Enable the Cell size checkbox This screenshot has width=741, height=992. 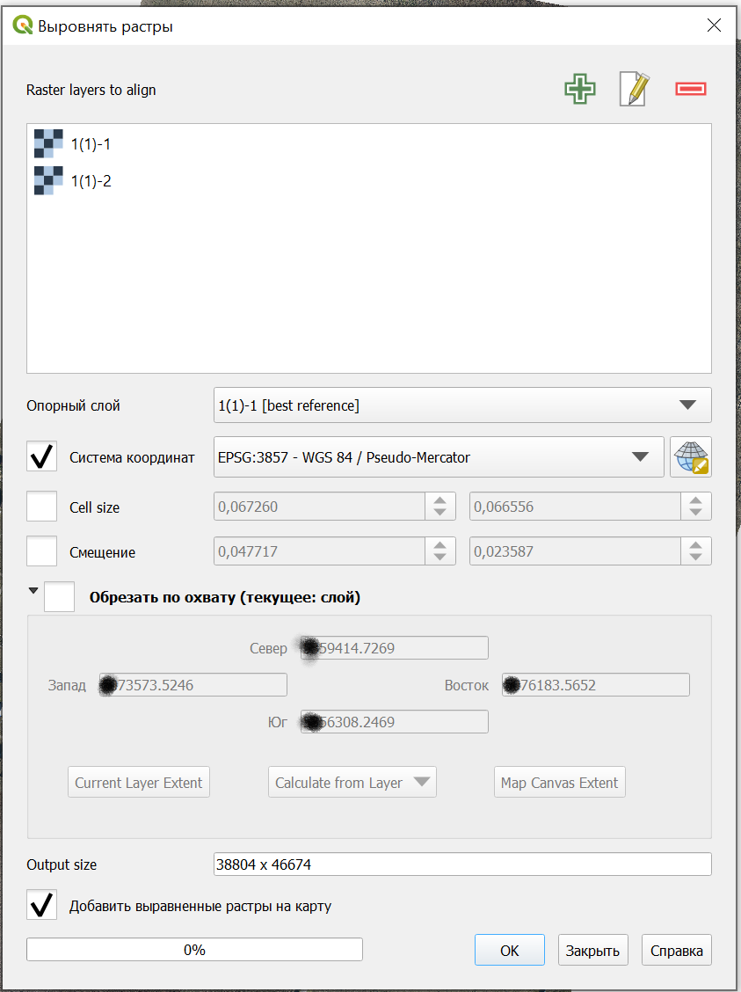coord(41,507)
